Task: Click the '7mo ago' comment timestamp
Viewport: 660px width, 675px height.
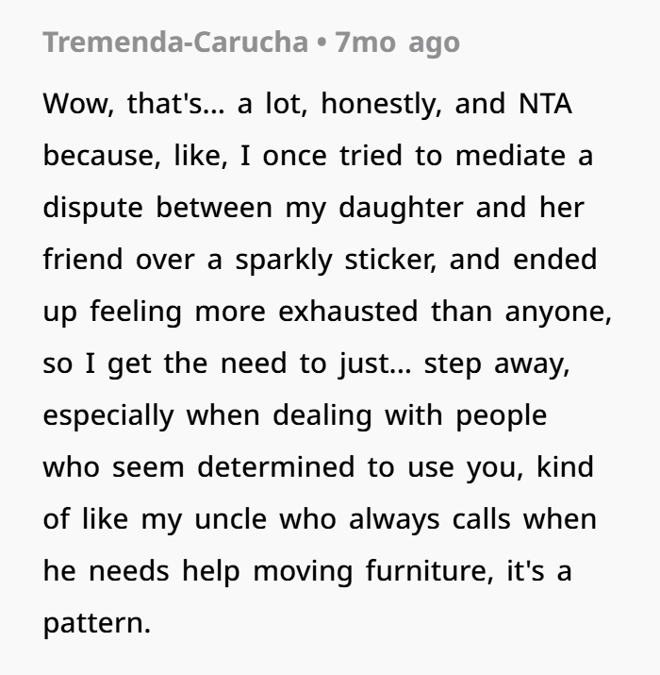Action: tap(398, 43)
